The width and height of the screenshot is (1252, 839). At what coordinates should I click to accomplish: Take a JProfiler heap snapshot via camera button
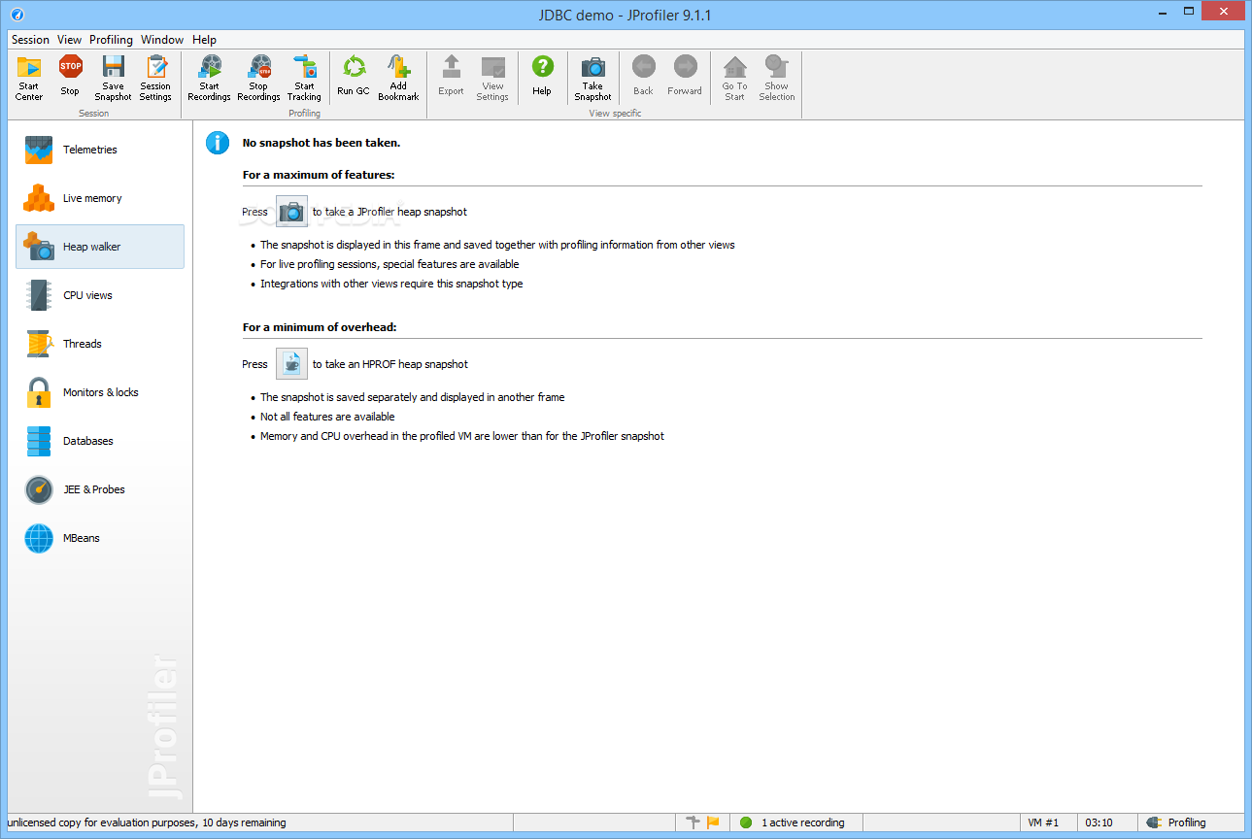291,212
